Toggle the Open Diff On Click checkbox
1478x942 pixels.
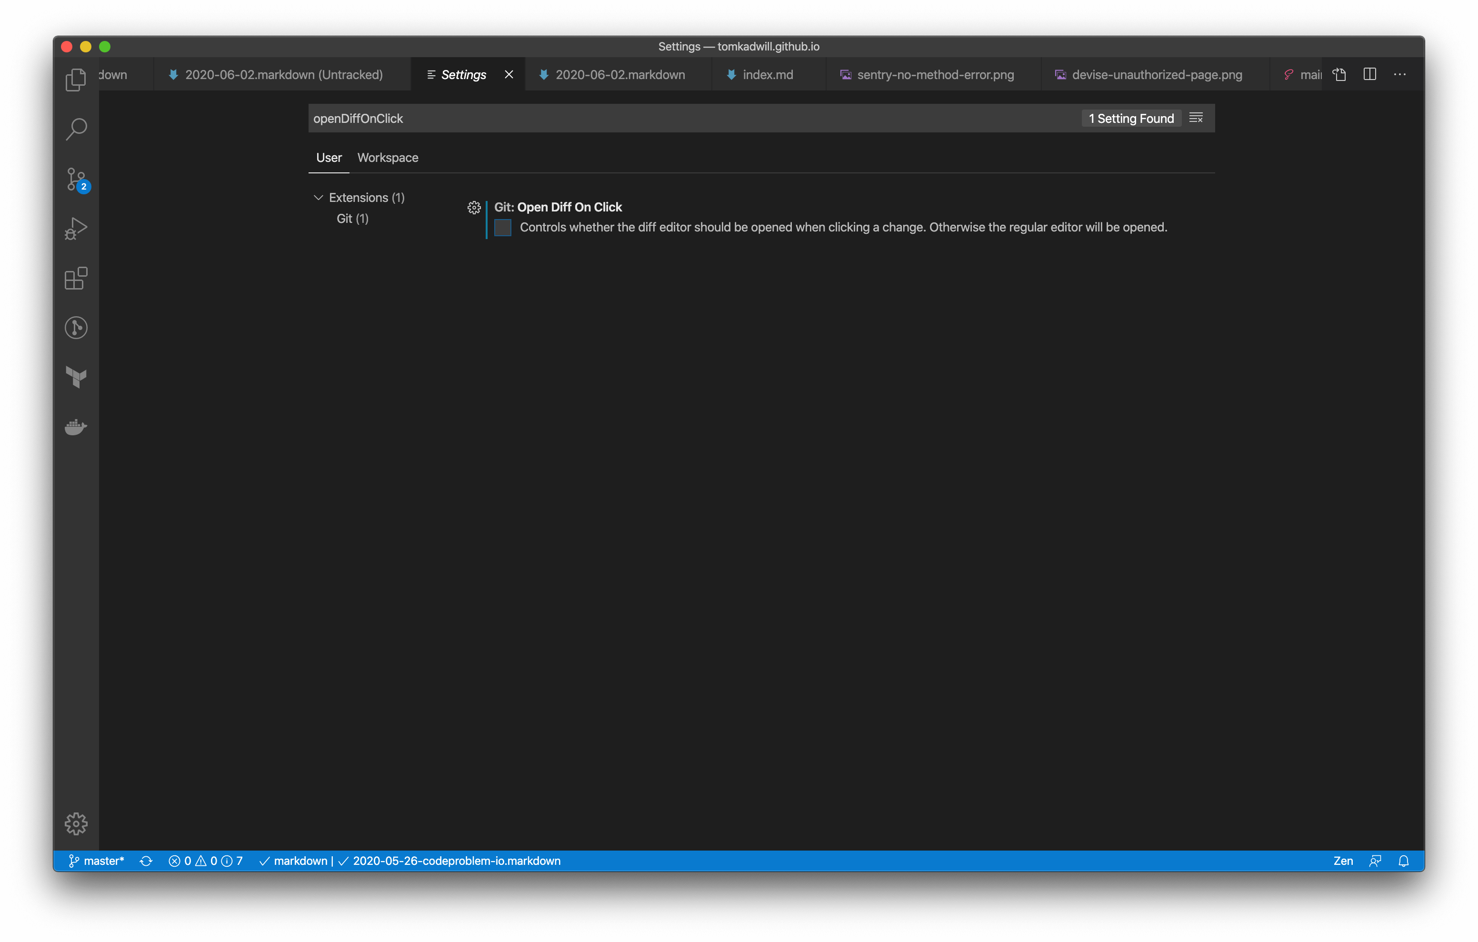503,227
